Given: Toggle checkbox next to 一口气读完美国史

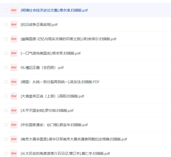Looking at the screenshot, I should point(6,53).
